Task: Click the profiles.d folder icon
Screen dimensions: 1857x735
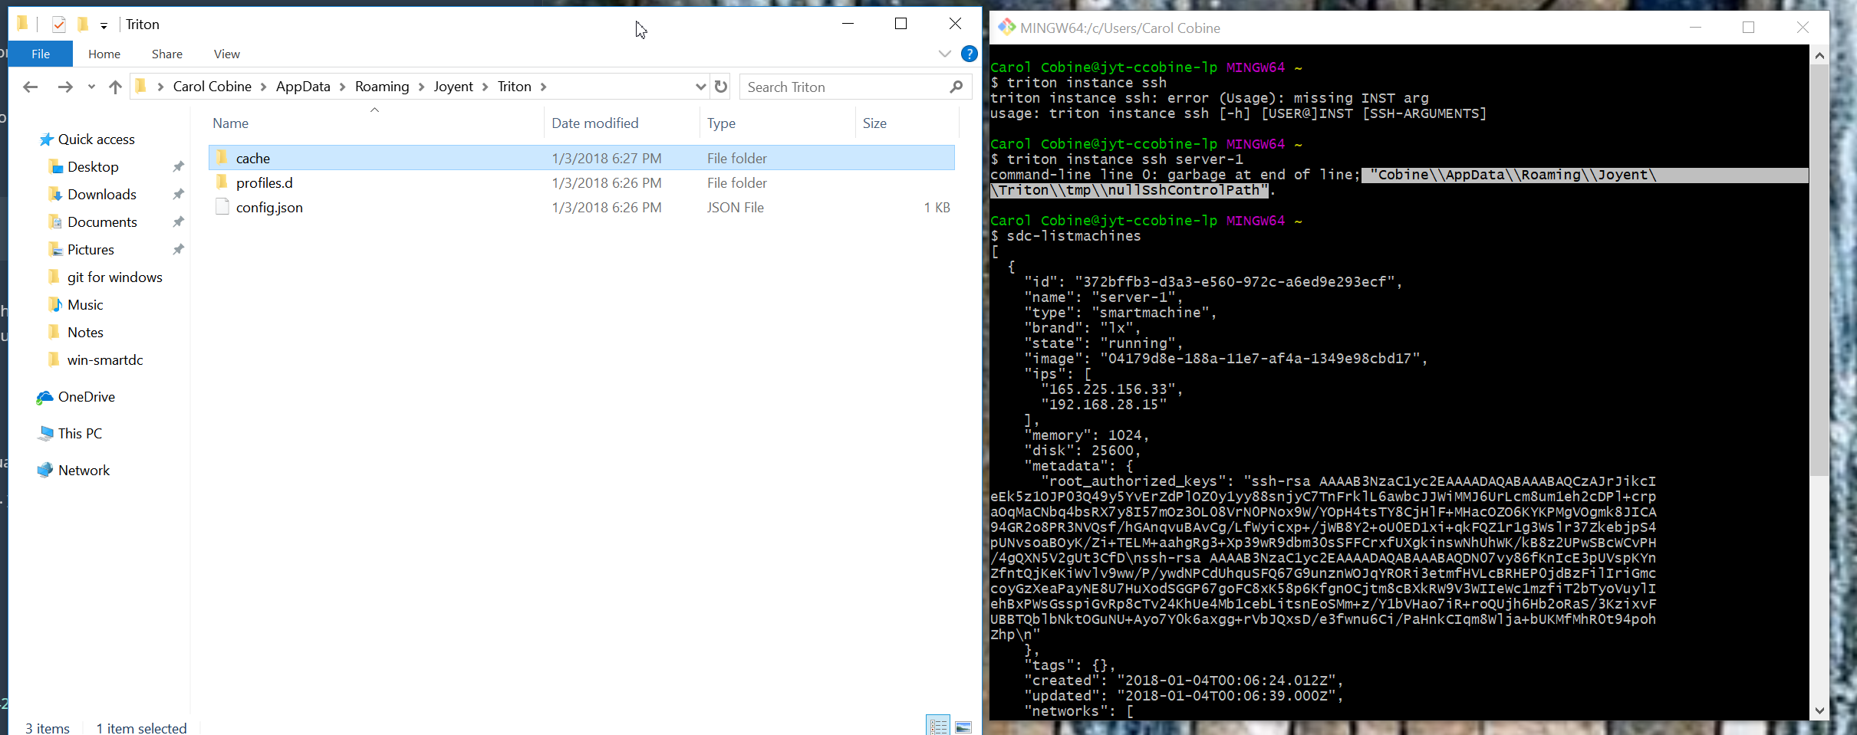Action: 222,182
